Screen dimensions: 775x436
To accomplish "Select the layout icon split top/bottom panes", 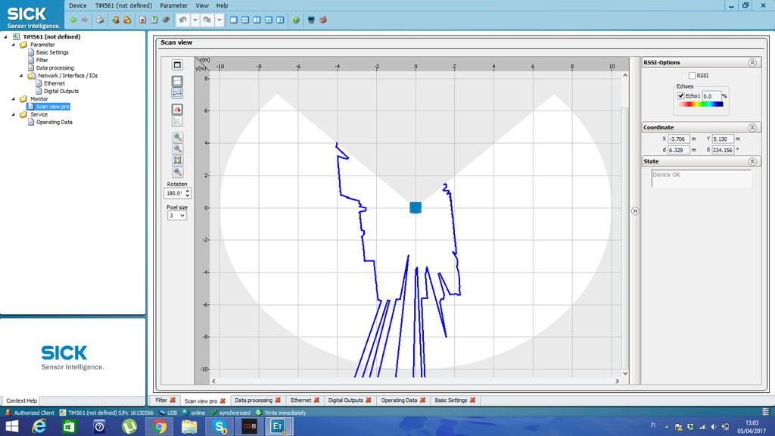I will point(269,20).
